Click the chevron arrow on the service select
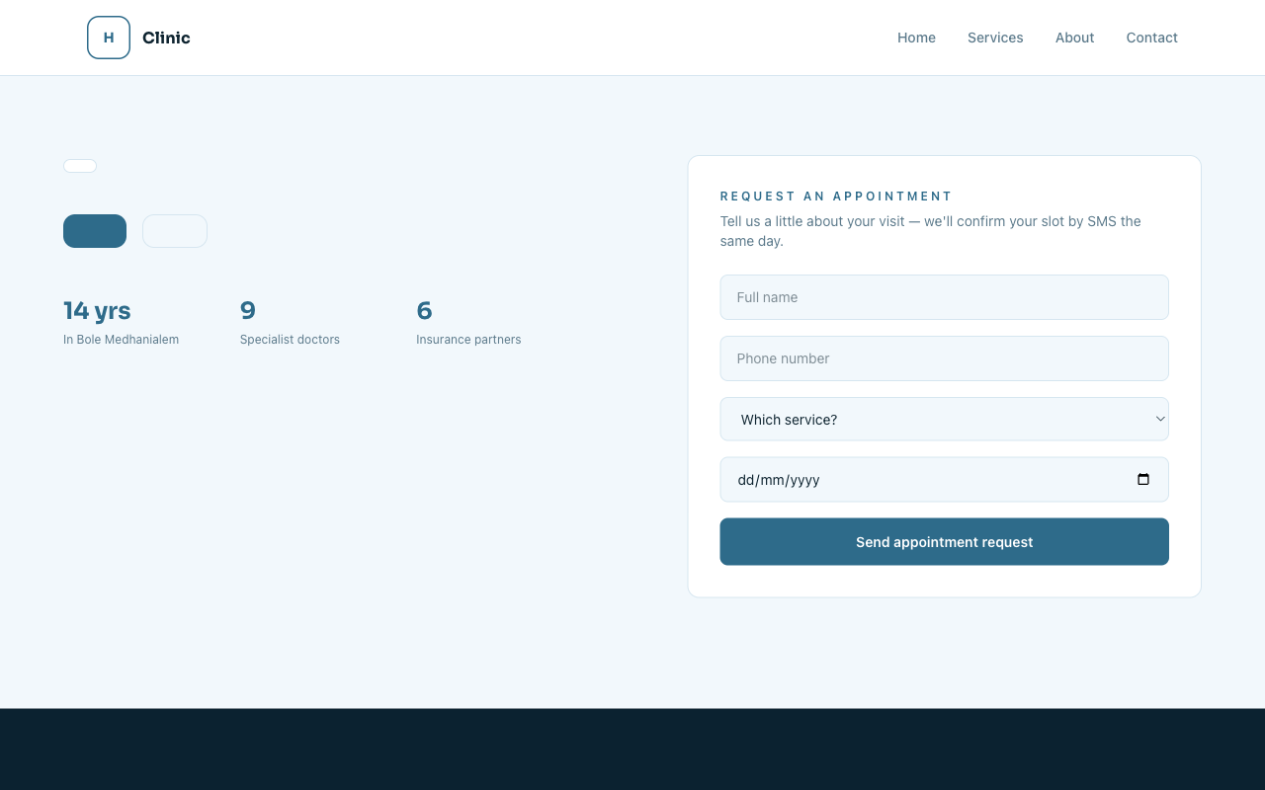The height and width of the screenshot is (790, 1265). tap(1160, 419)
